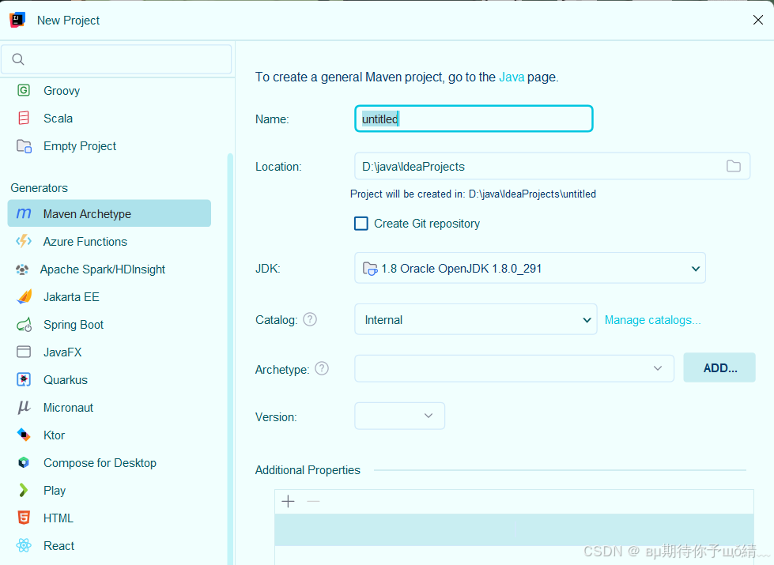Click the search magnifier icon

18,59
